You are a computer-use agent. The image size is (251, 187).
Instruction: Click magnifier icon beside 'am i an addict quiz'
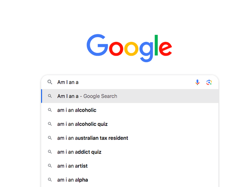point(50,152)
